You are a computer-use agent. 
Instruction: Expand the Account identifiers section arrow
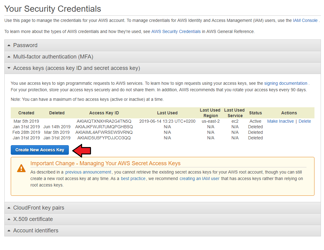point(9,231)
